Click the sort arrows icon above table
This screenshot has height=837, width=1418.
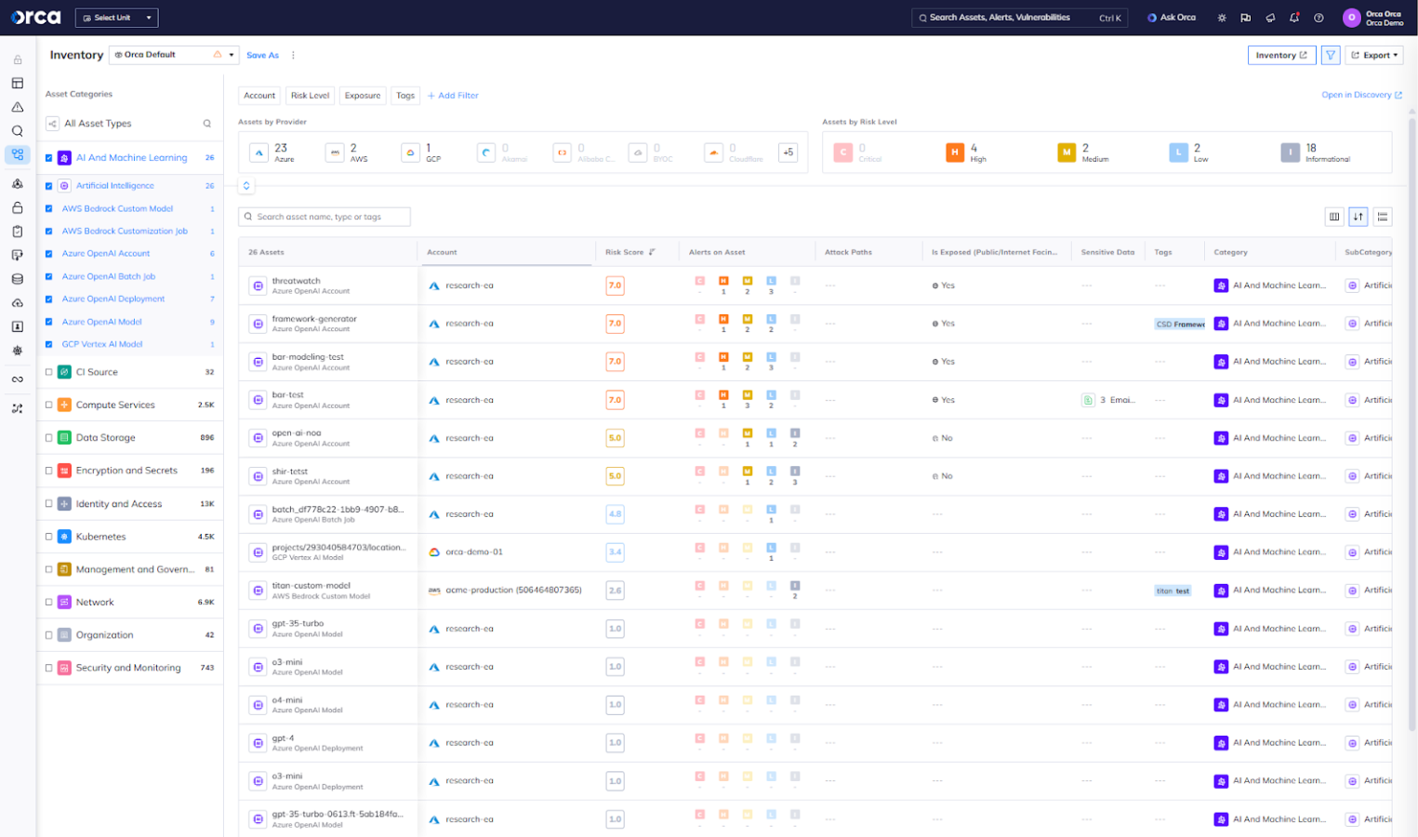[1358, 217]
